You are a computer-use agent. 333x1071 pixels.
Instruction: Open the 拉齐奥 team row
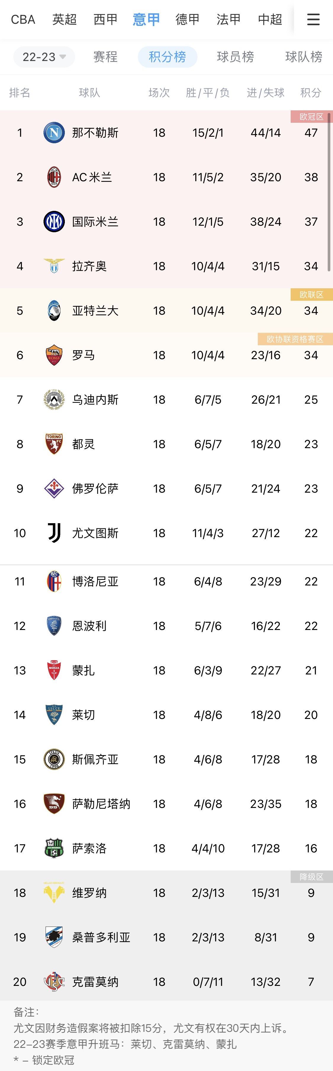(x=166, y=266)
